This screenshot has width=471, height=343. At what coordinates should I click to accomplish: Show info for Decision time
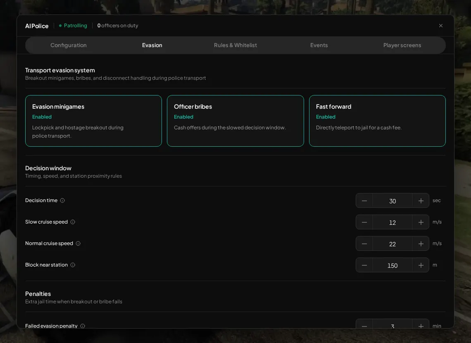[x=62, y=200]
